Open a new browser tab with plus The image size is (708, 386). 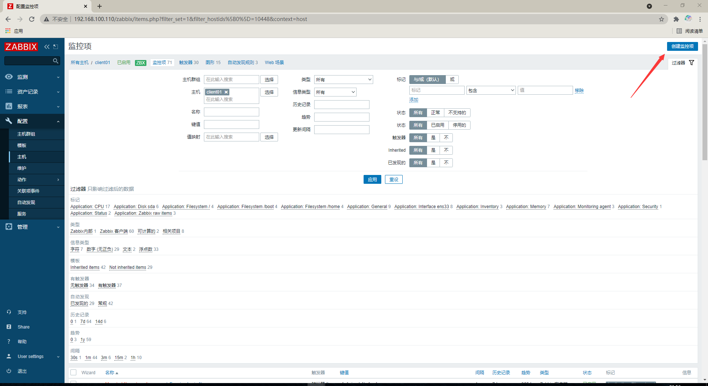(100, 6)
